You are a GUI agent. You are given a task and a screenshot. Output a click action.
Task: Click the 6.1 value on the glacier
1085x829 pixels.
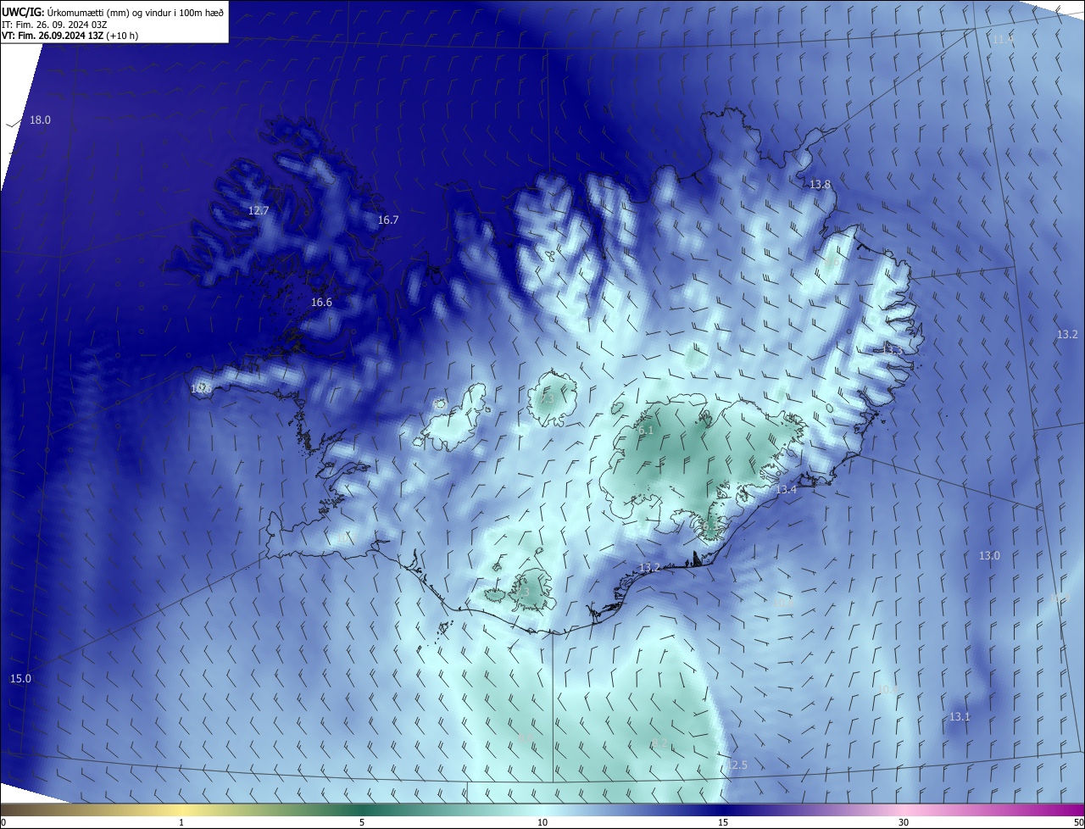[x=646, y=431]
